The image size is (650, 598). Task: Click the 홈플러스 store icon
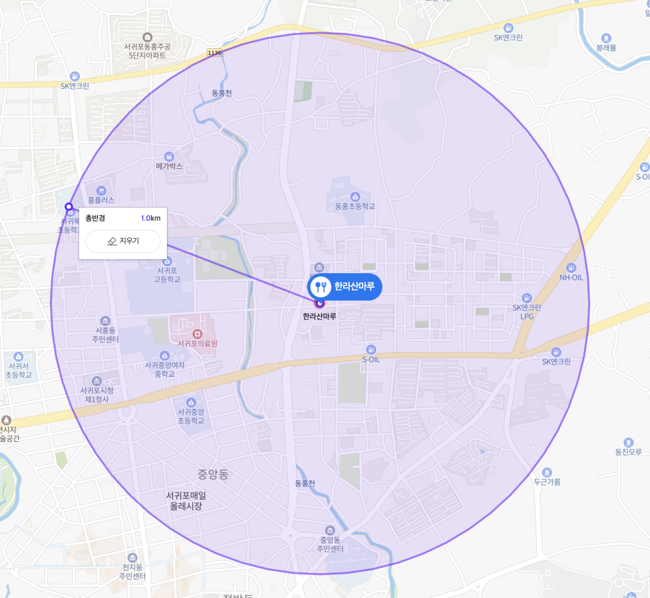coord(101,190)
